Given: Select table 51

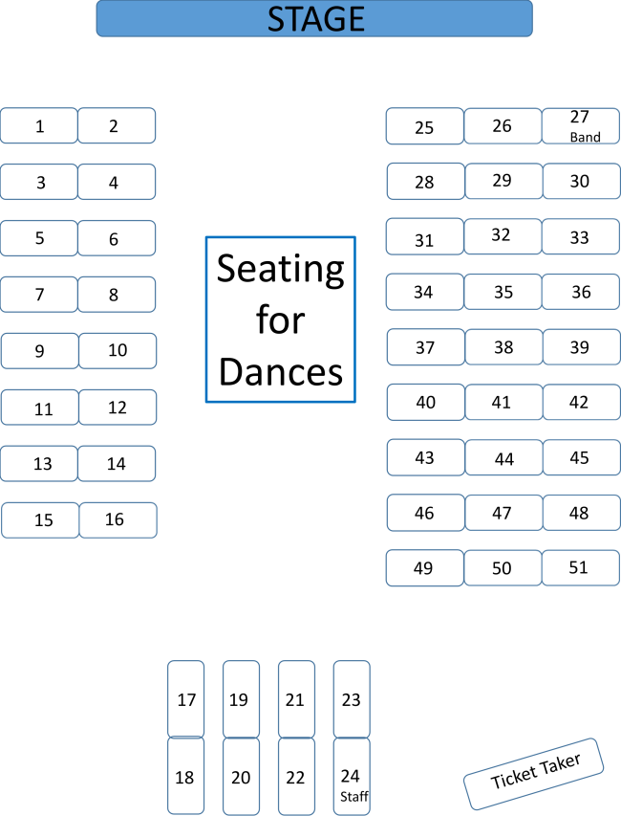Looking at the screenshot, I should [581, 568].
